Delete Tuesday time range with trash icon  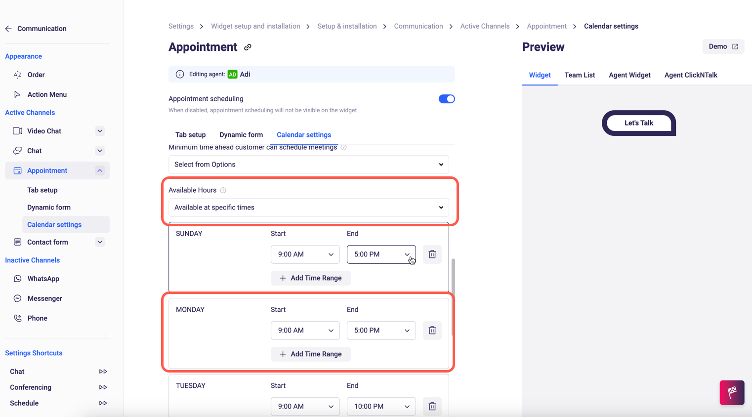pyautogui.click(x=432, y=407)
